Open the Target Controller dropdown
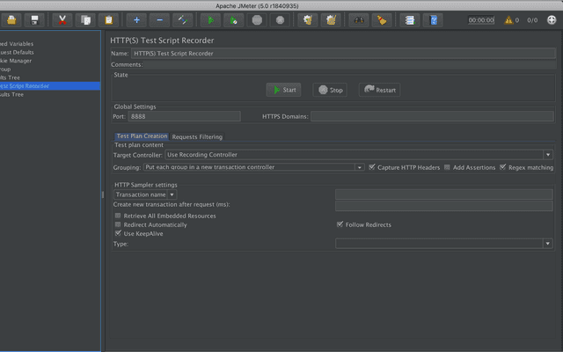The height and width of the screenshot is (352, 563). point(548,155)
